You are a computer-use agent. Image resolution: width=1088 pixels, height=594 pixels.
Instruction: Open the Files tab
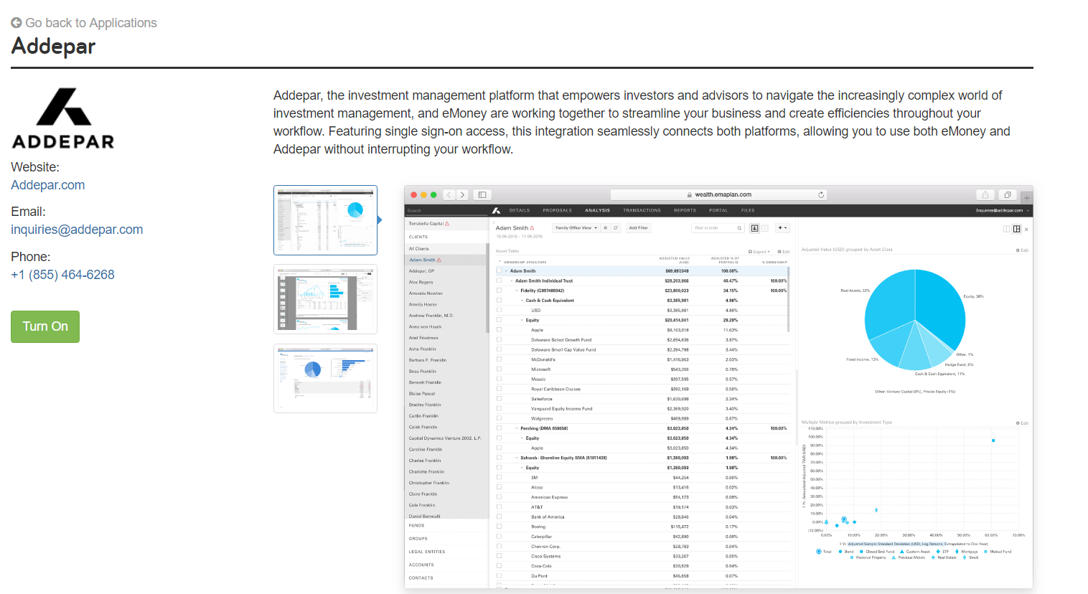748,210
